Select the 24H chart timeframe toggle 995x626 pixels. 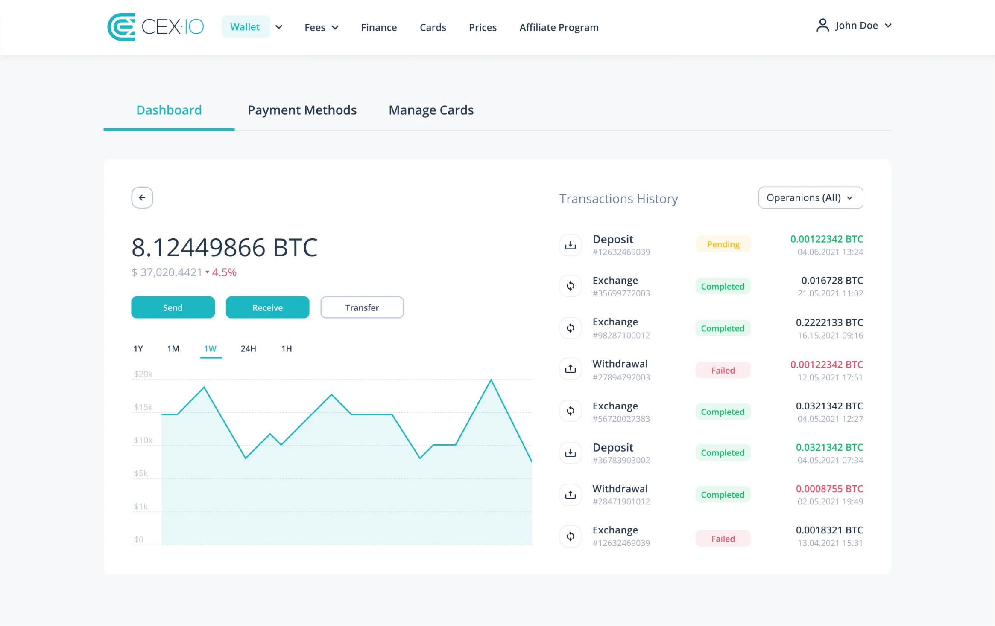249,348
